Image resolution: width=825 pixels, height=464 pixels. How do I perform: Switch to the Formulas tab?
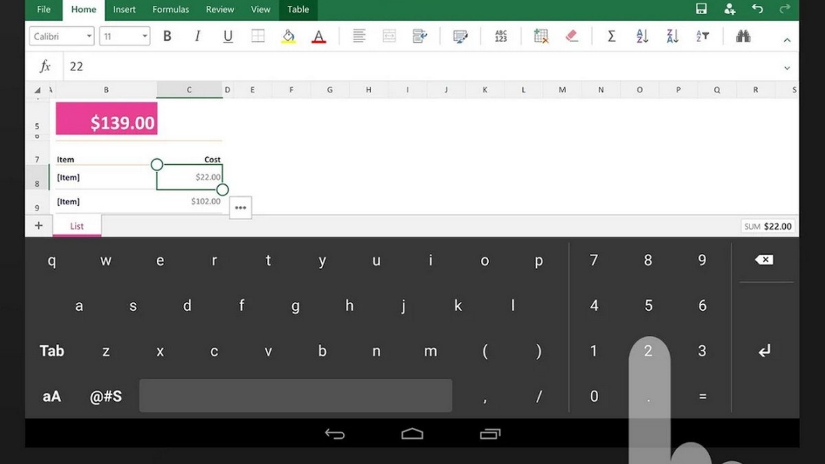171,9
